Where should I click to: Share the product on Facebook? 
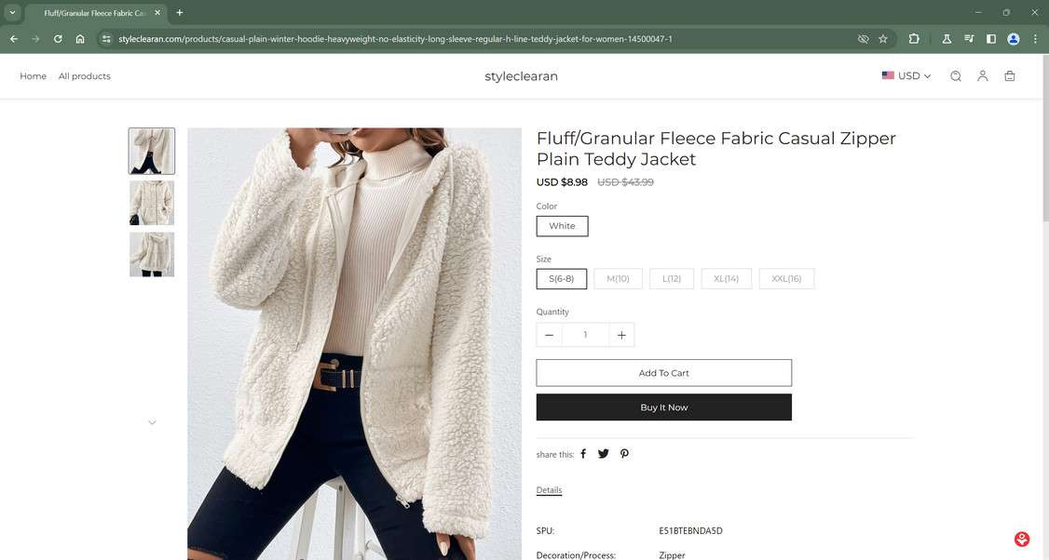583,454
